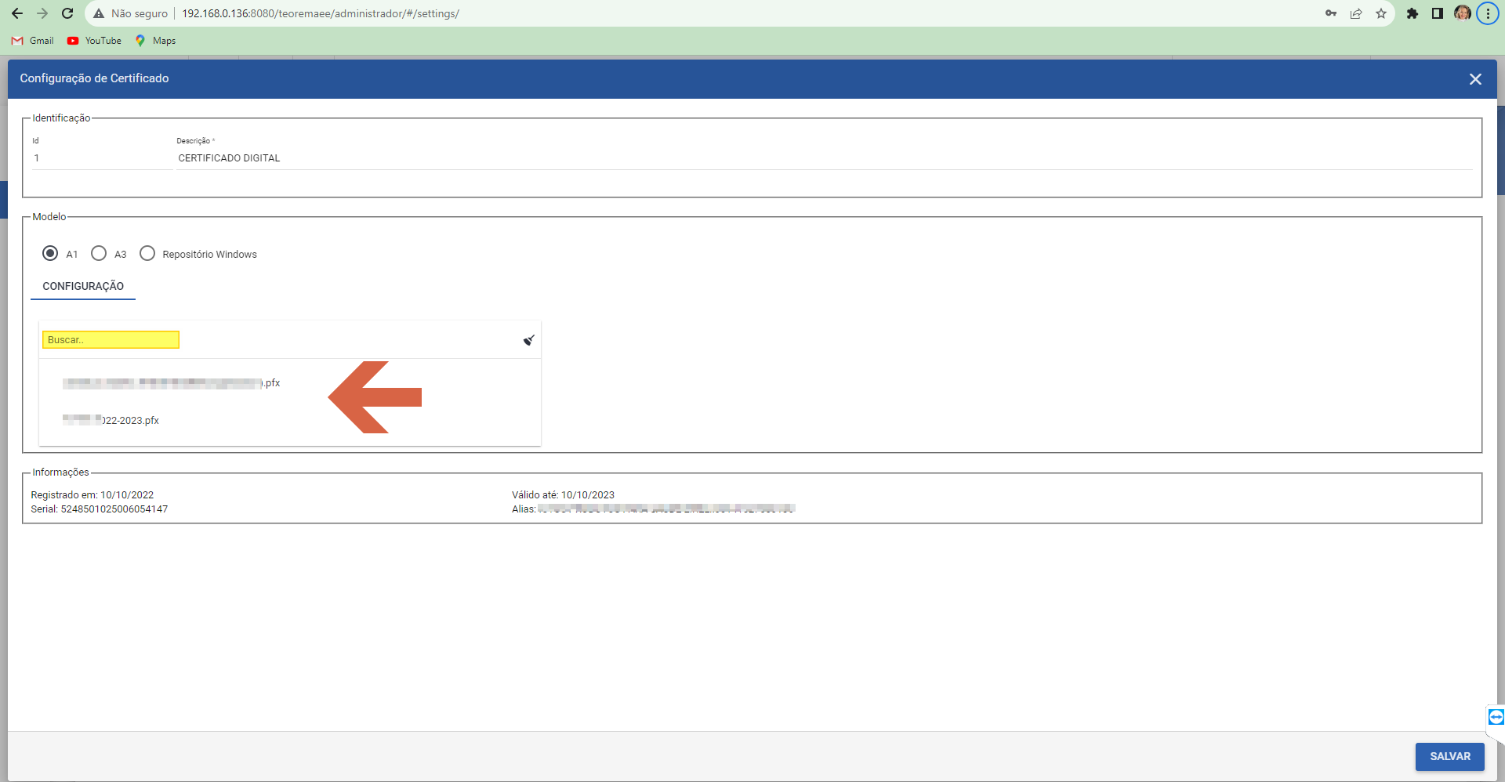
Task: Click the Serial 5248501025006054147 text
Action: click(x=100, y=509)
